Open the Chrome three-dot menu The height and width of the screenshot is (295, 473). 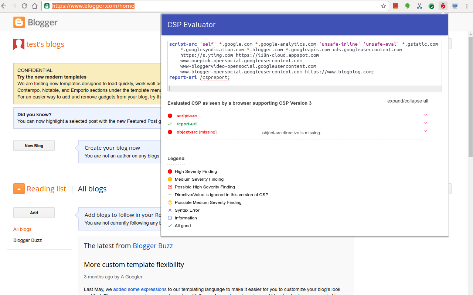pos(467,6)
